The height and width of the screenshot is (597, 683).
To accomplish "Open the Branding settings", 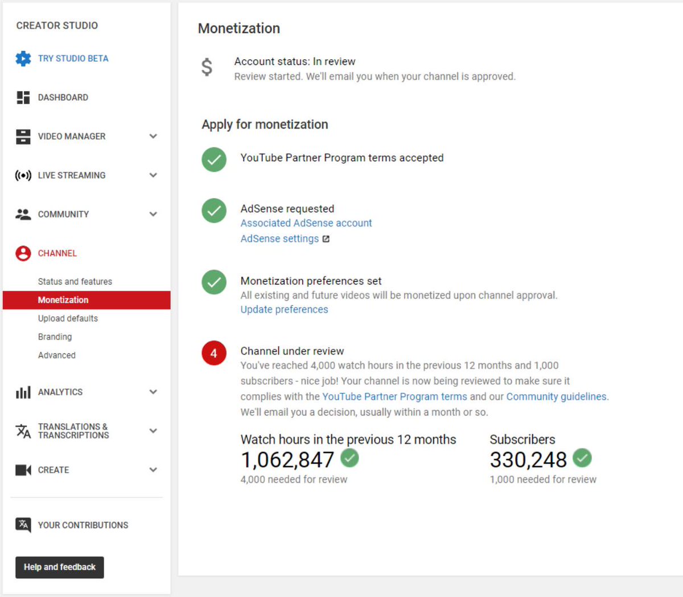I will click(55, 337).
